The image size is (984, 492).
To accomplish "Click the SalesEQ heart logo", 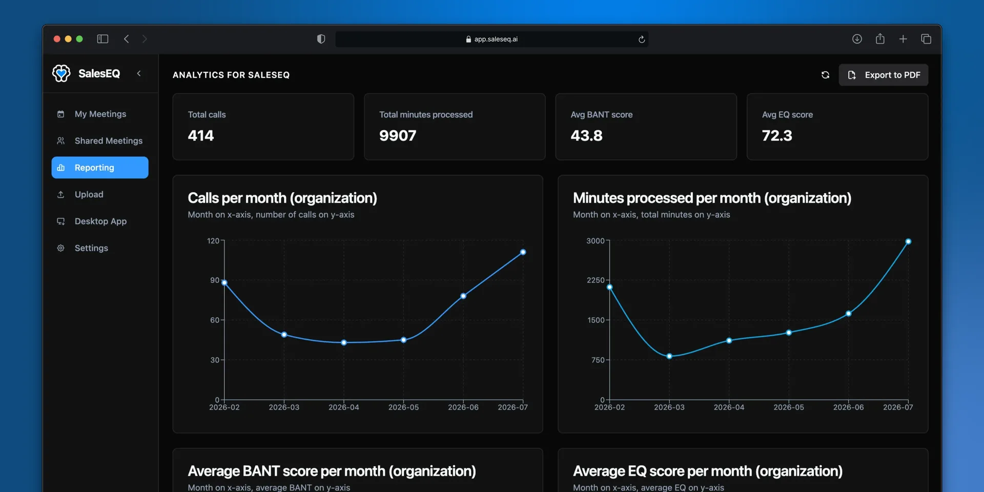I will (x=61, y=73).
